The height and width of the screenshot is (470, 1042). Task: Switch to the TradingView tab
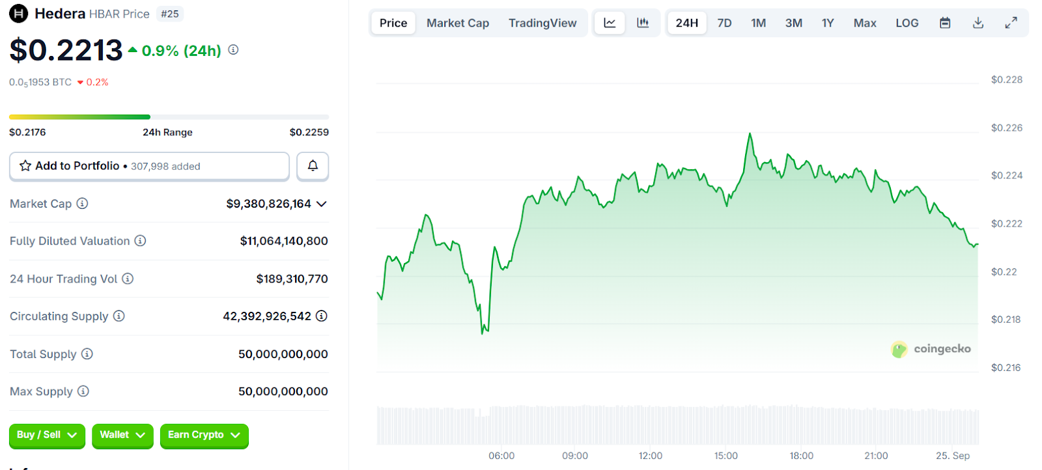(542, 23)
